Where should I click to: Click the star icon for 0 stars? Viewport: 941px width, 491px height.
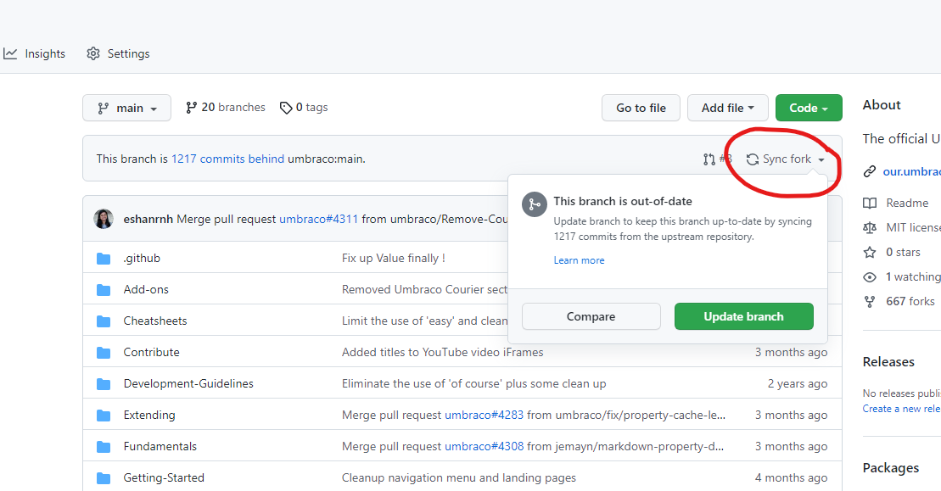[x=870, y=253]
